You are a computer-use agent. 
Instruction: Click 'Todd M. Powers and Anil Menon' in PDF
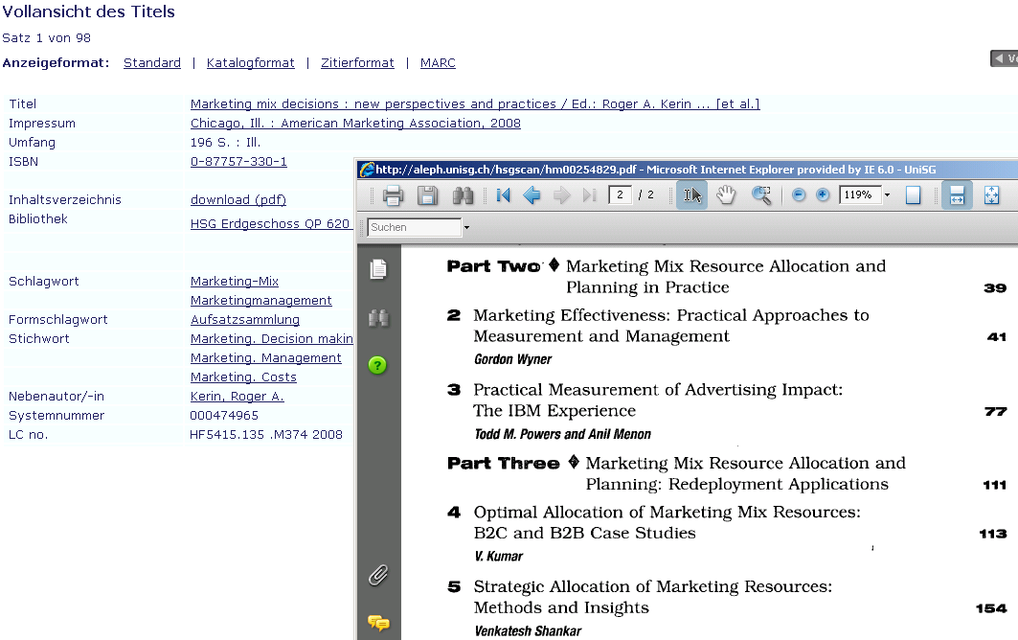(x=562, y=434)
